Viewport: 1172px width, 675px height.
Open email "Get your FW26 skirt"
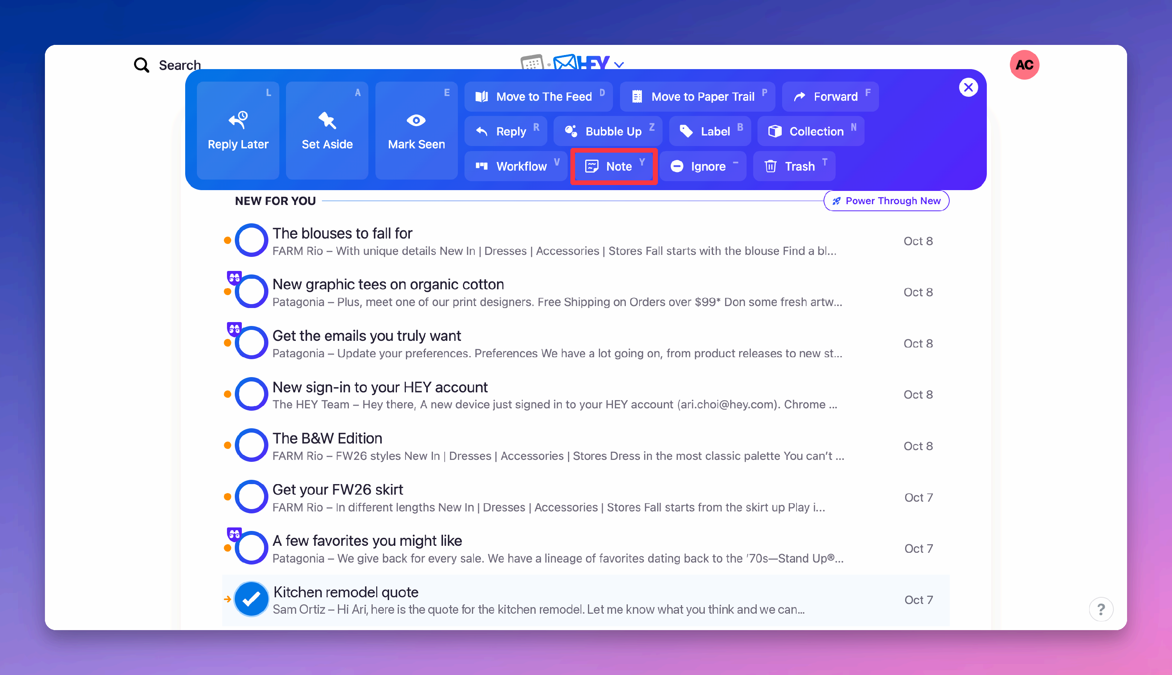pyautogui.click(x=586, y=497)
